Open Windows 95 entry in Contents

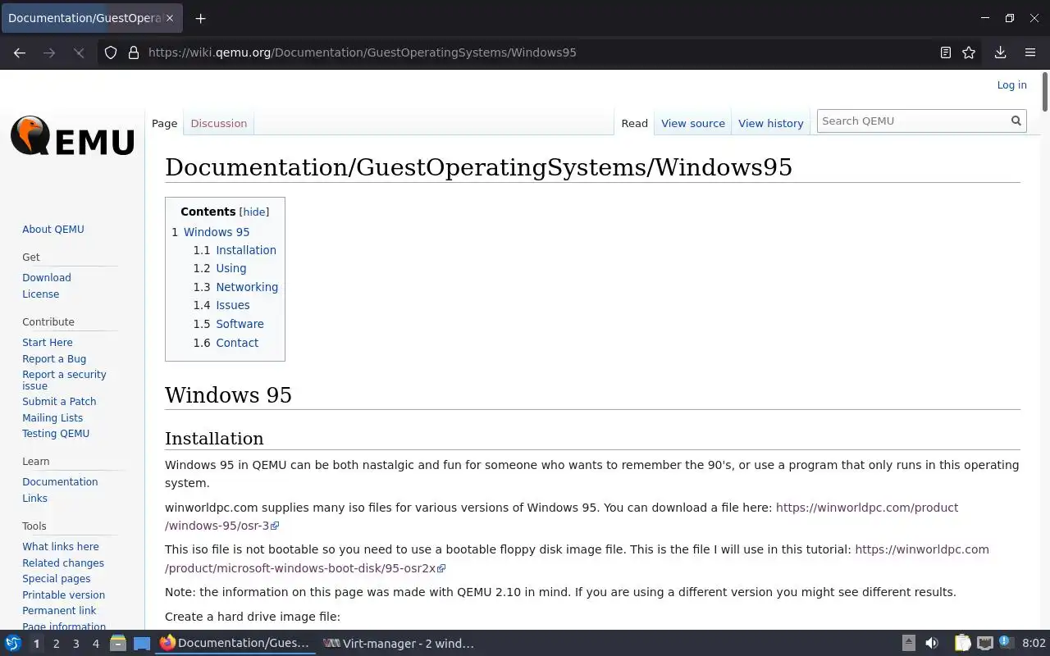click(217, 232)
